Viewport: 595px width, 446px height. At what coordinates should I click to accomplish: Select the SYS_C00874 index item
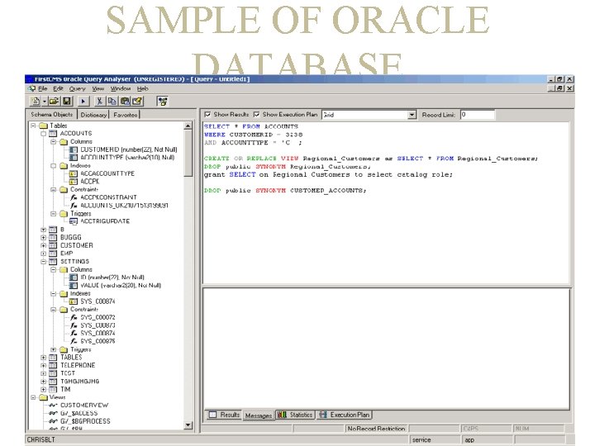(98, 301)
